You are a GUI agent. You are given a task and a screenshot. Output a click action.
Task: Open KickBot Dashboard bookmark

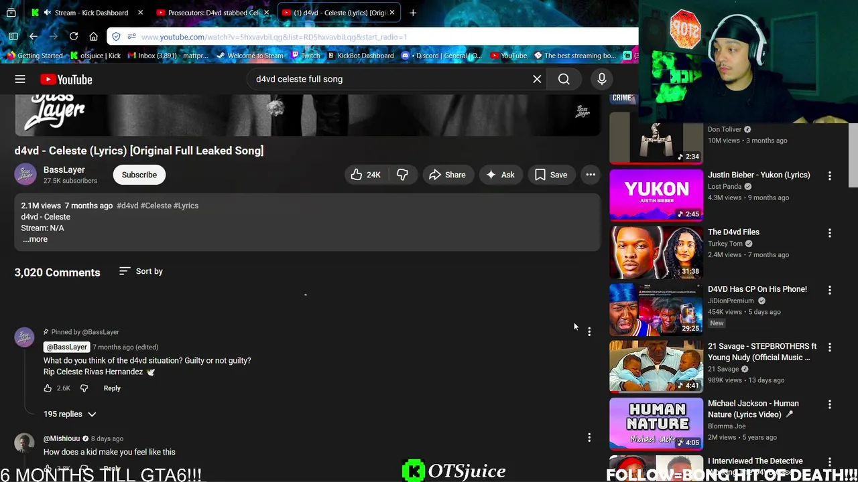pos(360,56)
